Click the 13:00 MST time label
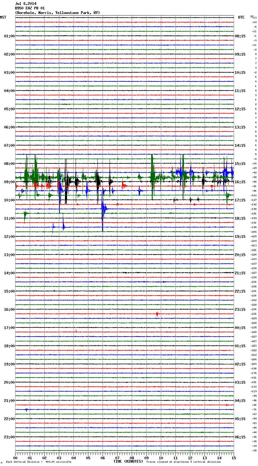The image size is (258, 466). pyautogui.click(x=9, y=255)
